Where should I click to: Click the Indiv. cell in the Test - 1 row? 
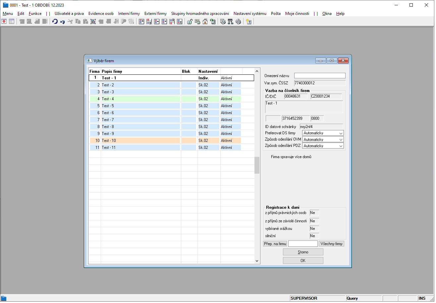(x=209, y=78)
